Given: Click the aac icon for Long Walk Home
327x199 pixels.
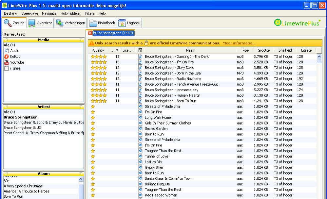Looking at the screenshot, I should 140,118.
